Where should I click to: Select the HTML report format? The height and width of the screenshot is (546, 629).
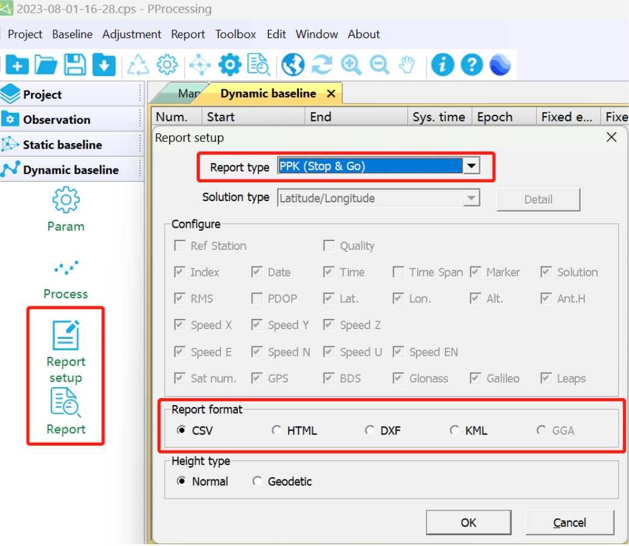[276, 431]
